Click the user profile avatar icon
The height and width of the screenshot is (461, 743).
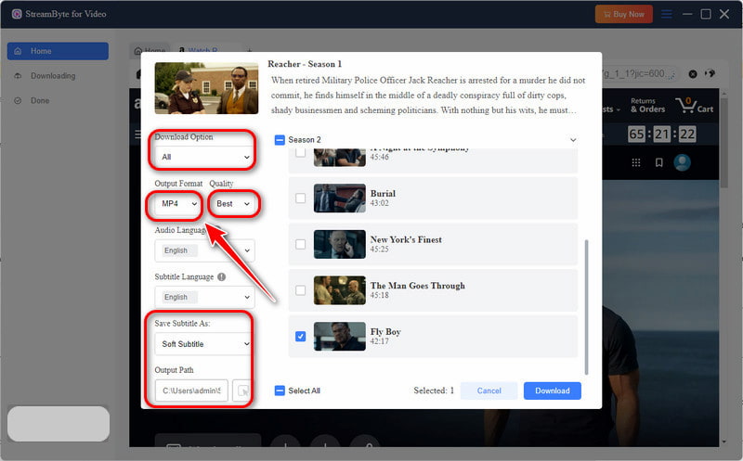click(683, 162)
